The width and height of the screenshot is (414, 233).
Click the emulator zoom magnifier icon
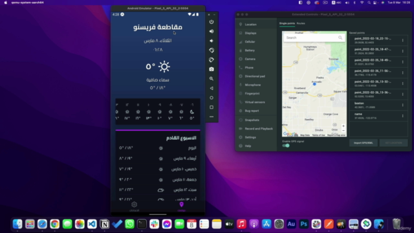tap(212, 79)
